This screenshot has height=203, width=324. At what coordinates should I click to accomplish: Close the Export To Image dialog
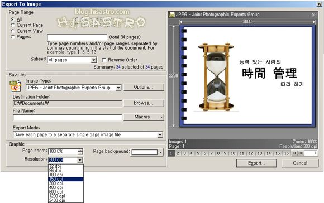click(x=319, y=4)
